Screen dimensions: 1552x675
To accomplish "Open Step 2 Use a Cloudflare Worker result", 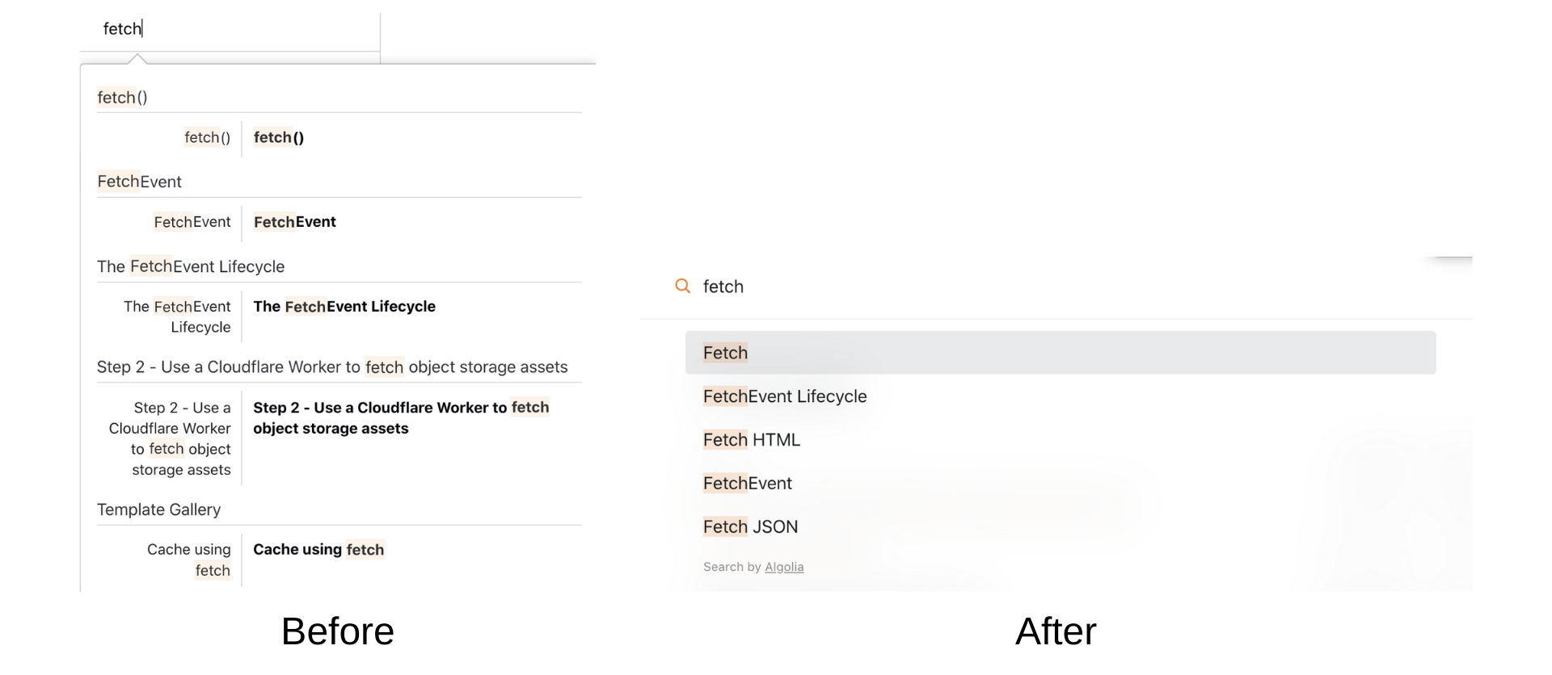I will pyautogui.click(x=402, y=418).
